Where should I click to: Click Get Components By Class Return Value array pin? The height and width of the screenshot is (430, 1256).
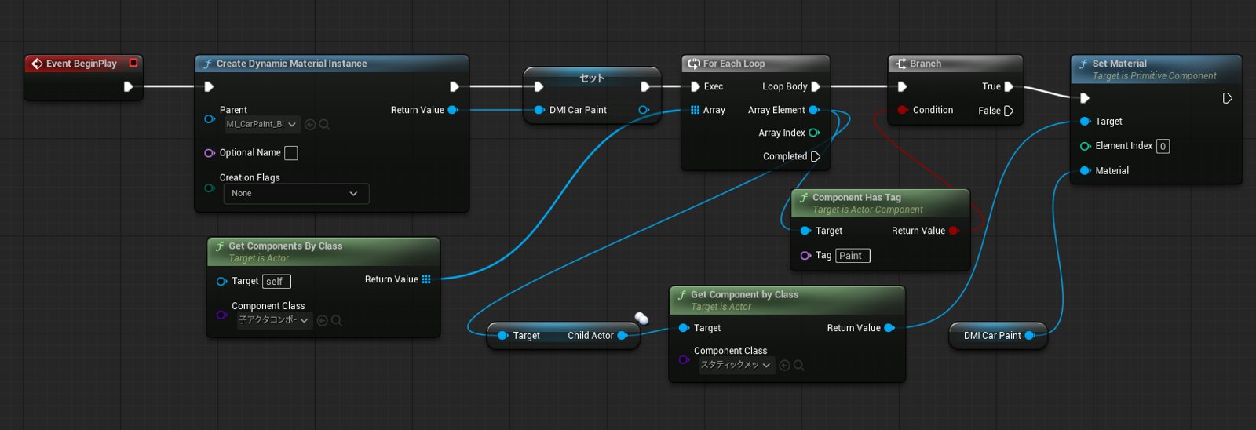[x=426, y=279]
